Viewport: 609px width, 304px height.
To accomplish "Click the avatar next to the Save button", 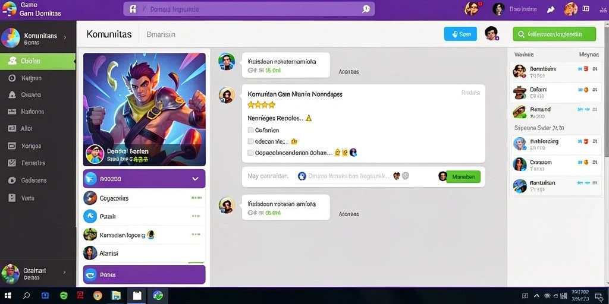I will (x=491, y=33).
